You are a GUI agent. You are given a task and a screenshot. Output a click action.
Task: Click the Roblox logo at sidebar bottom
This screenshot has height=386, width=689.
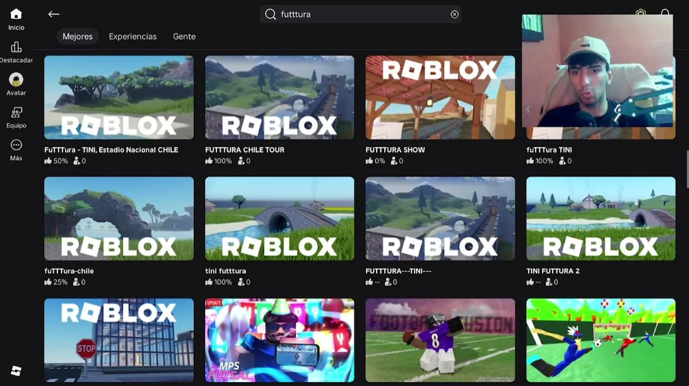point(16,371)
